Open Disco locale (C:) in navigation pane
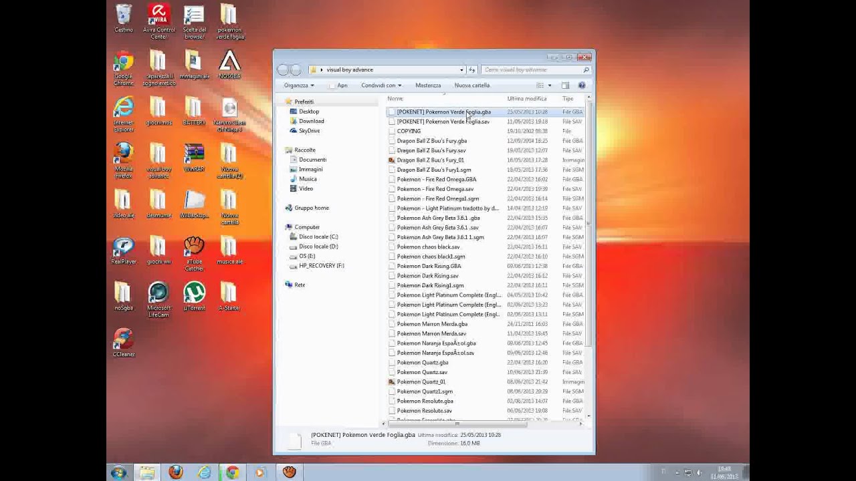This screenshot has height=481, width=856. click(x=318, y=236)
